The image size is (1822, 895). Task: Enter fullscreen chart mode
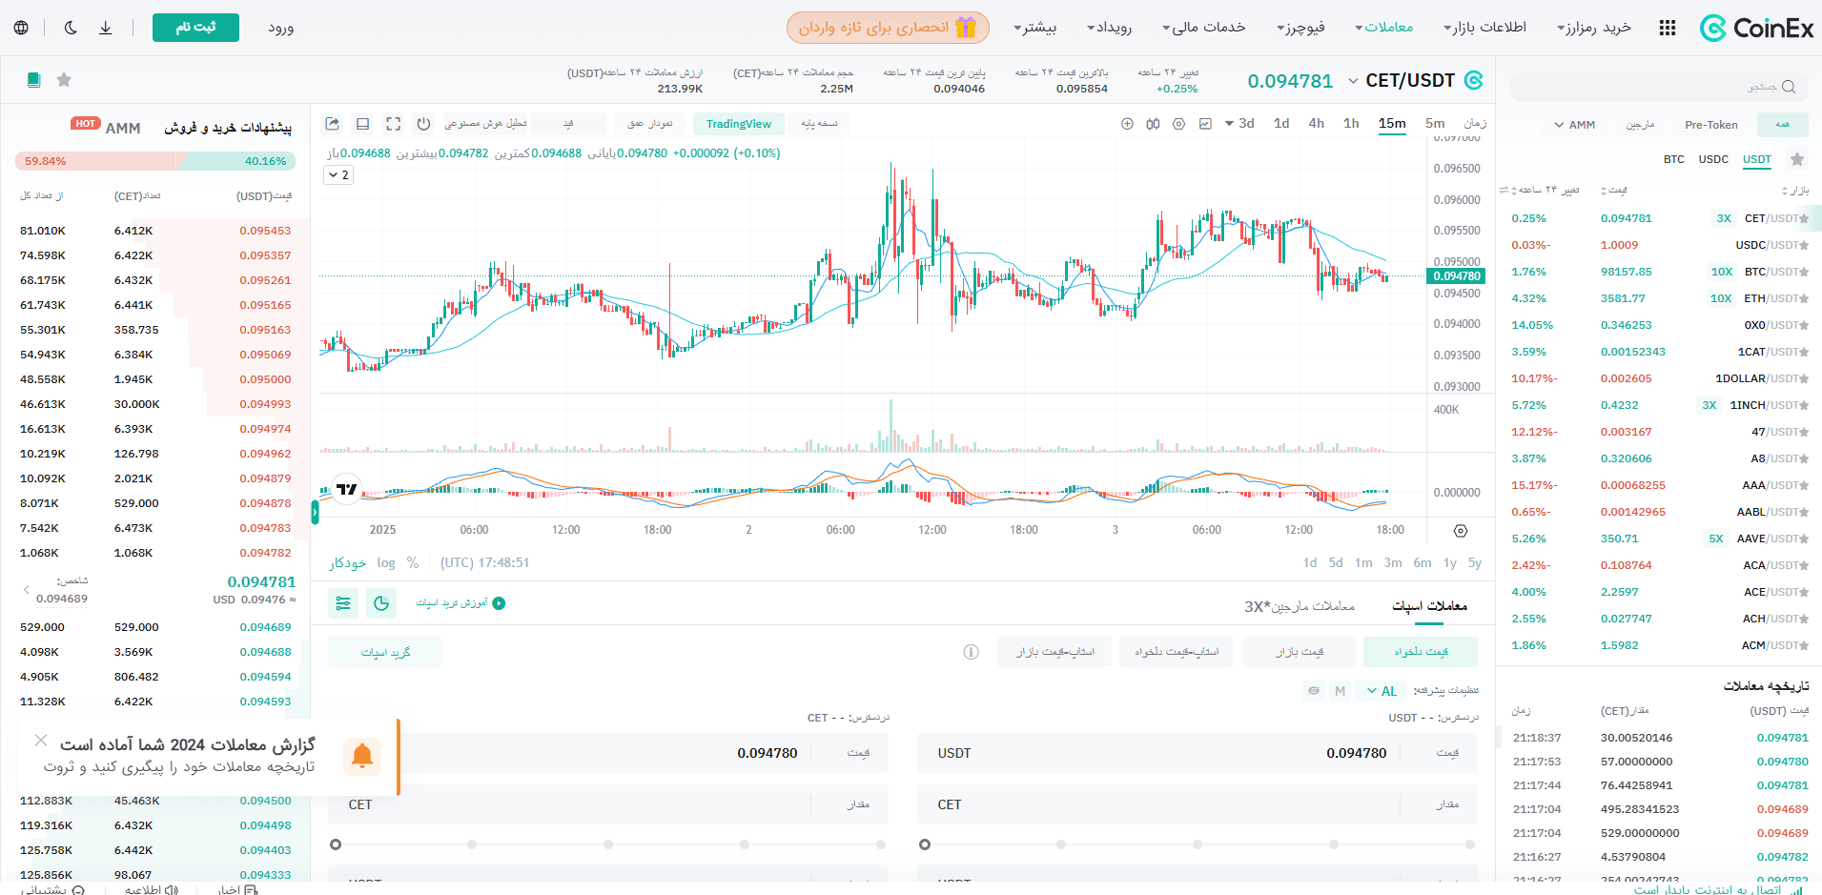coord(393,124)
